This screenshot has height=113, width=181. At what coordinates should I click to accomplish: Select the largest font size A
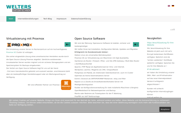point(174,30)
